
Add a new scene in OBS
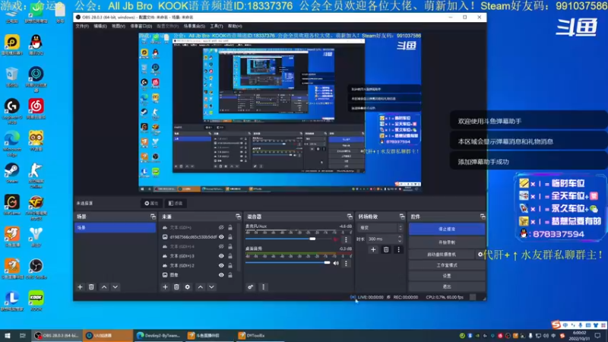[x=80, y=287]
